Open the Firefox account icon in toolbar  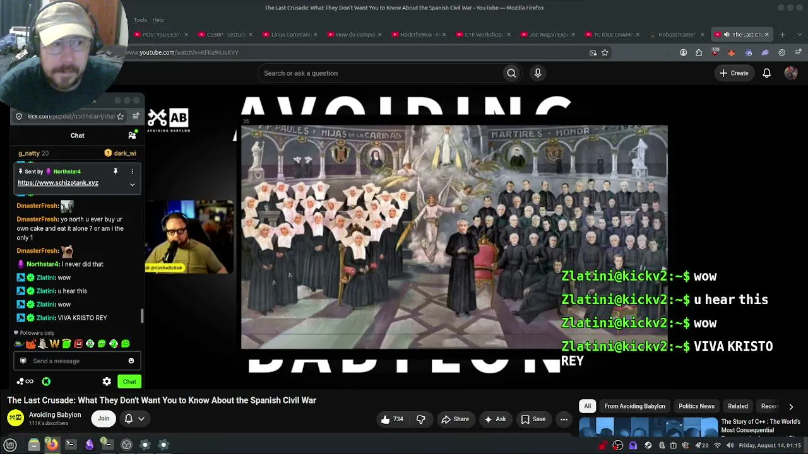683,52
